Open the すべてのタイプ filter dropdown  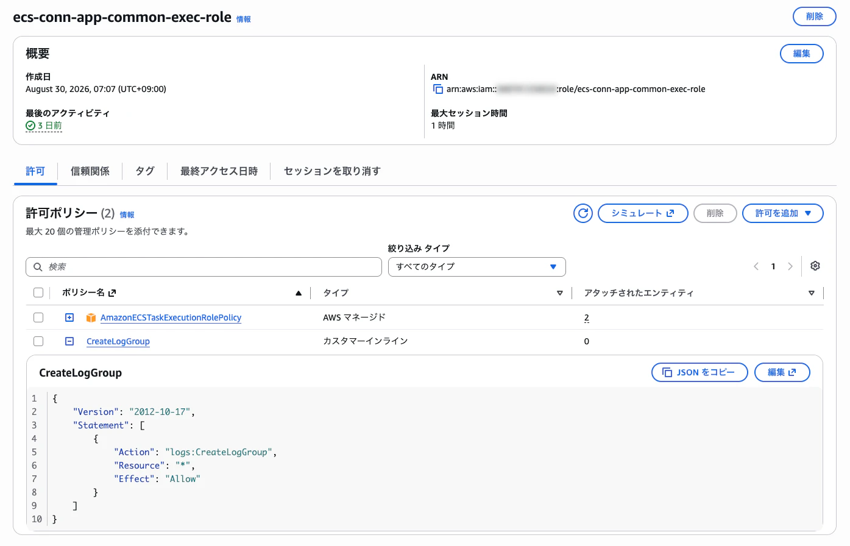[477, 267]
